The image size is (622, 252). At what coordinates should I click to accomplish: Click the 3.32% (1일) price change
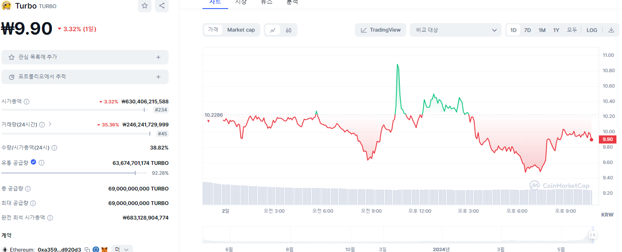pyautogui.click(x=77, y=29)
